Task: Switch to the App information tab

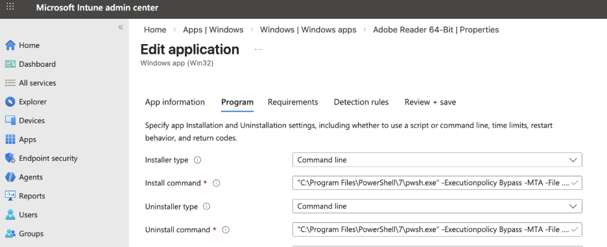Action: click(175, 102)
